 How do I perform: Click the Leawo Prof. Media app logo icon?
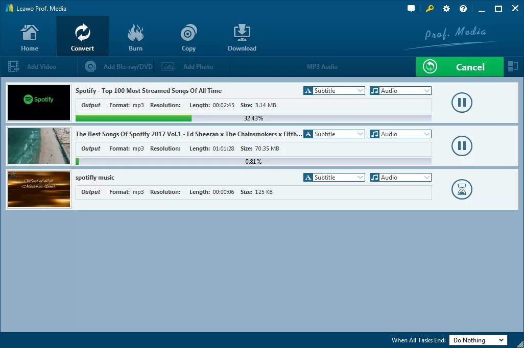(9, 8)
